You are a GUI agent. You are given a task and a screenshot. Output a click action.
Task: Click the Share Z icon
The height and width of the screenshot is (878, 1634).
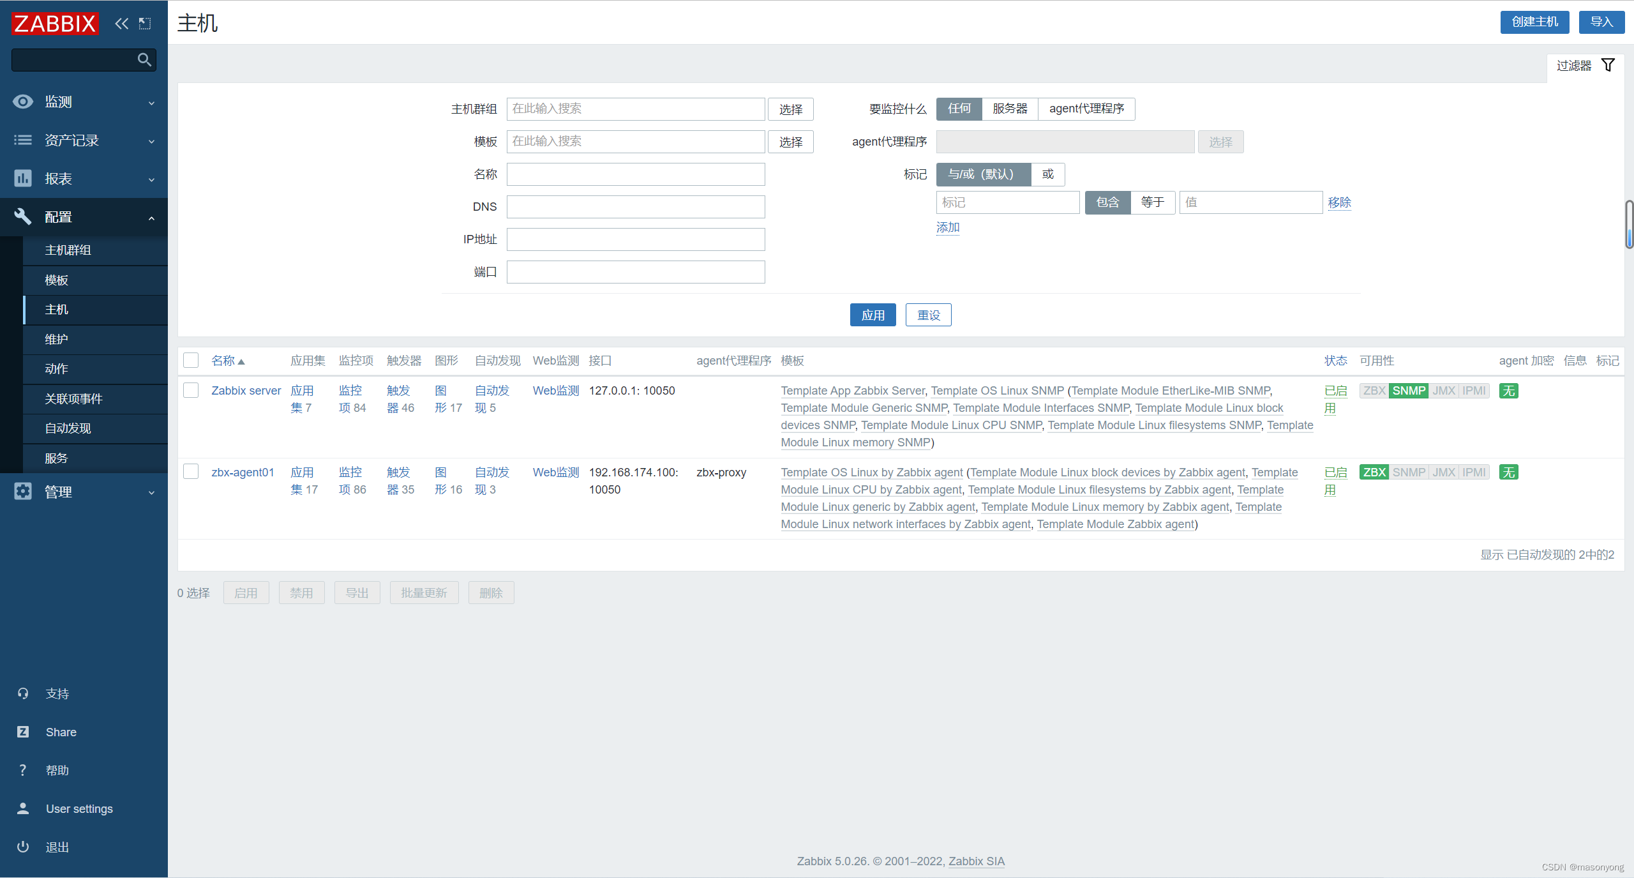23,732
